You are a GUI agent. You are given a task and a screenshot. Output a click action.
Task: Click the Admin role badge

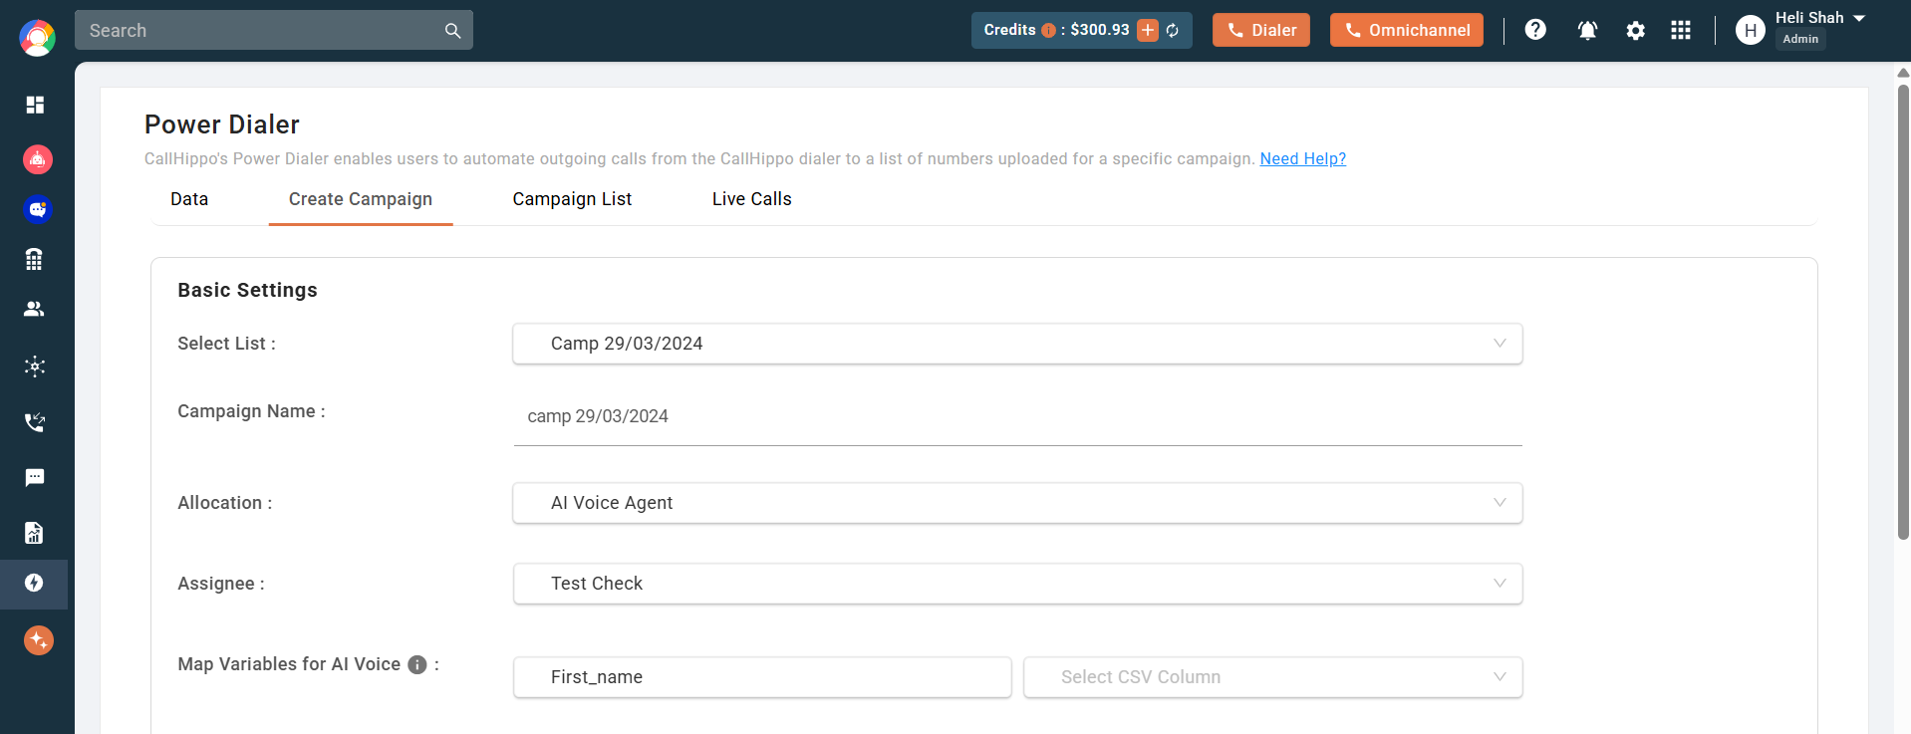(x=1800, y=39)
